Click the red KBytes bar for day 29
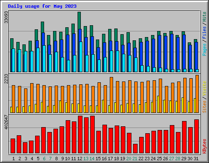This screenshot has height=163, width=209. [184, 137]
